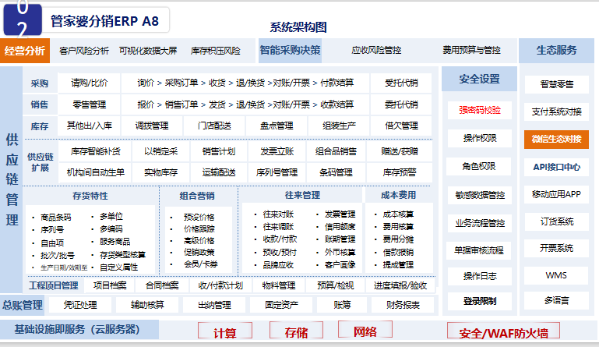Select 固定资产 cell
Viewport: 599px width, 347px height.
coord(281,305)
